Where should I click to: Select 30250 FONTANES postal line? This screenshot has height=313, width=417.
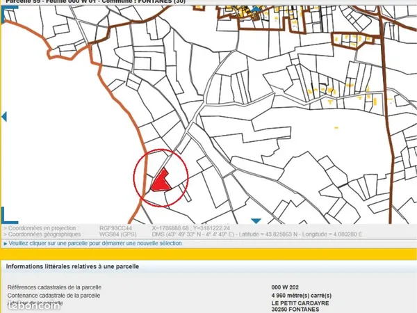tap(295, 310)
